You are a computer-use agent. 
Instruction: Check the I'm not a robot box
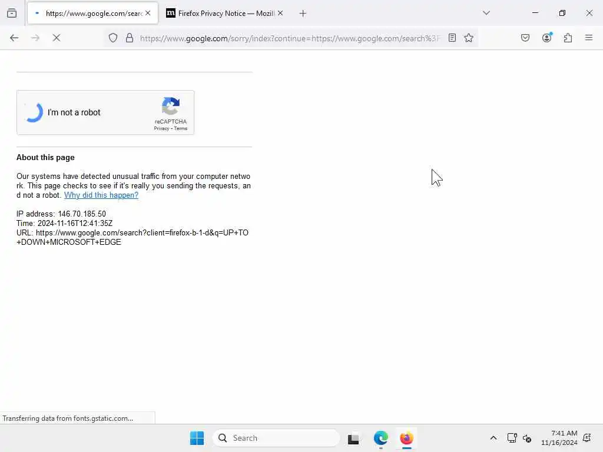[34, 112]
